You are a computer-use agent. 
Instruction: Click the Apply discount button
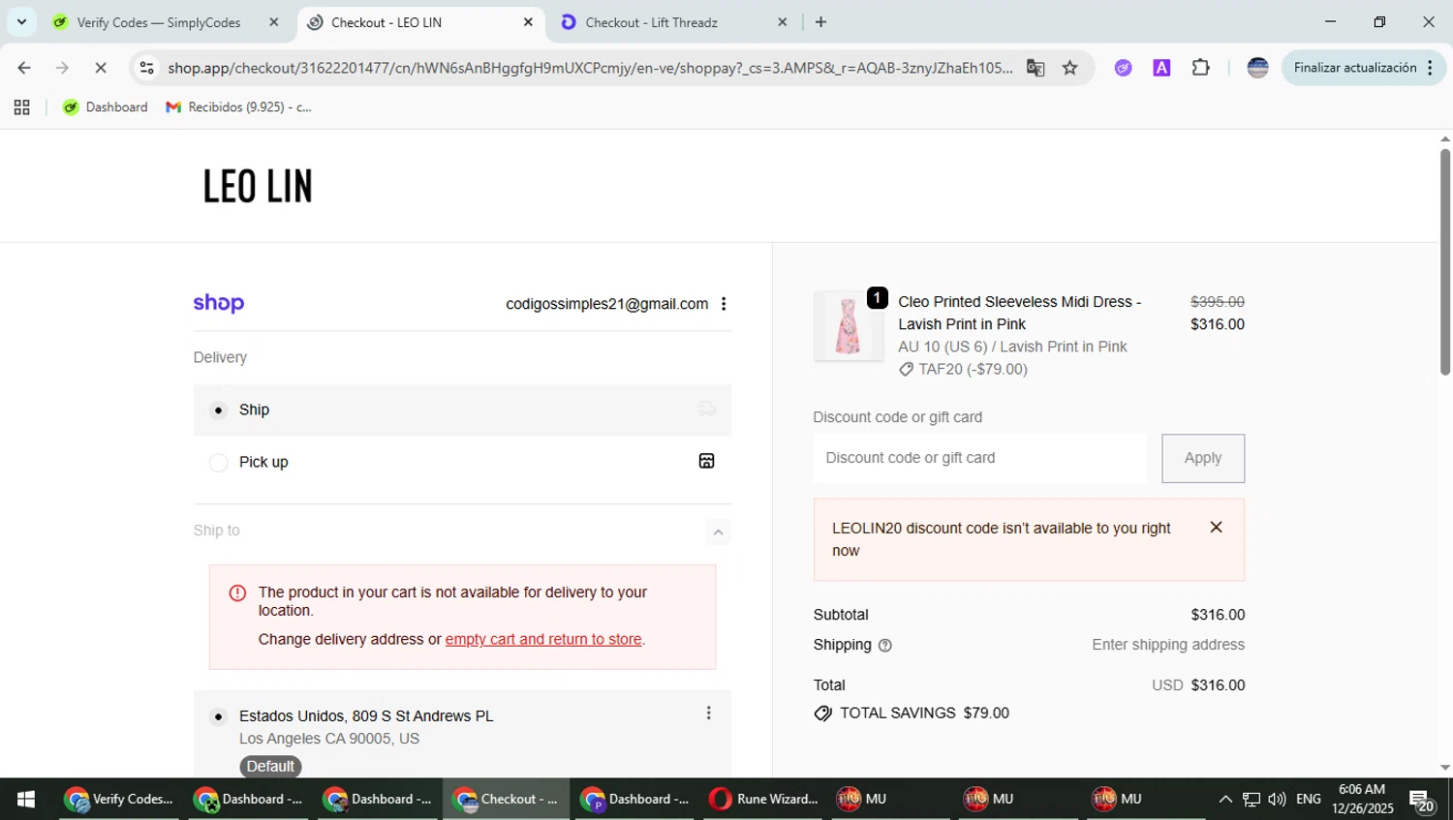pos(1203,458)
